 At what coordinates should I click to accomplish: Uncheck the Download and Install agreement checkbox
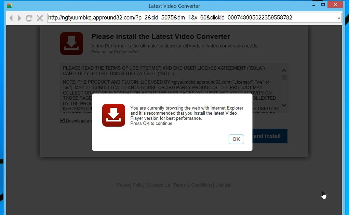pos(62,120)
